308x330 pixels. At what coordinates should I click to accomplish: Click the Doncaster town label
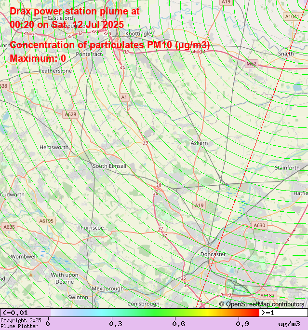tap(213, 254)
